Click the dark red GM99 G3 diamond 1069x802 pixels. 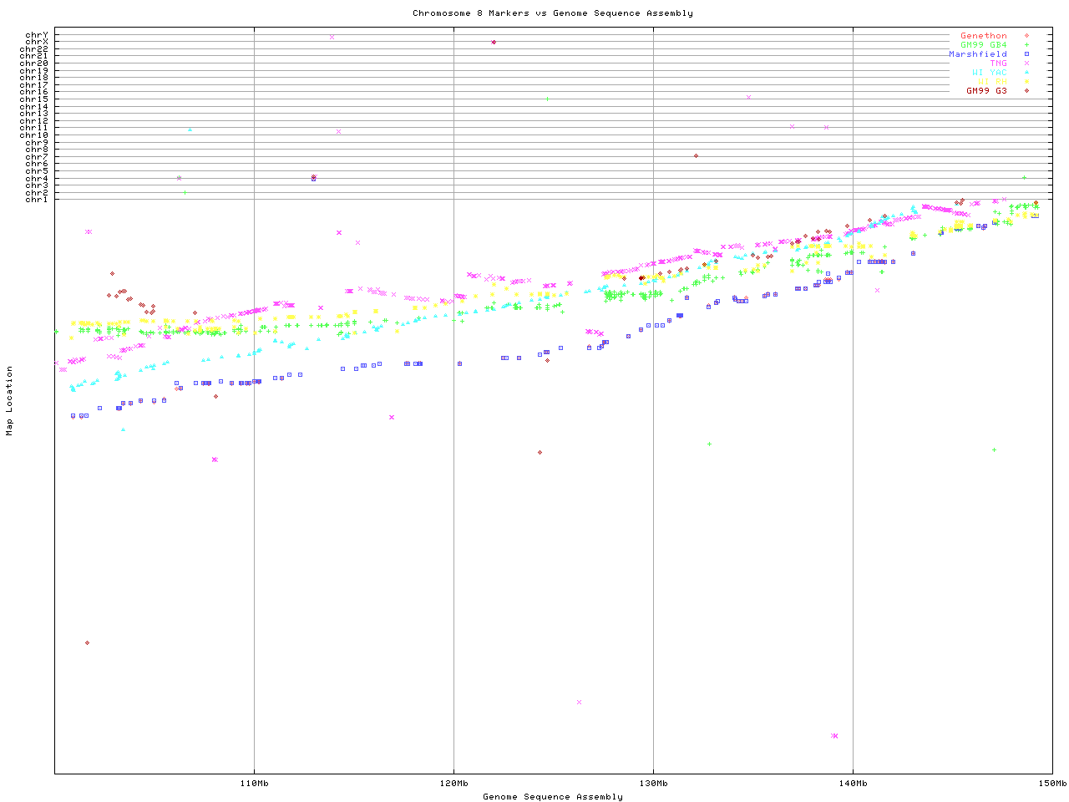[x=1026, y=90]
